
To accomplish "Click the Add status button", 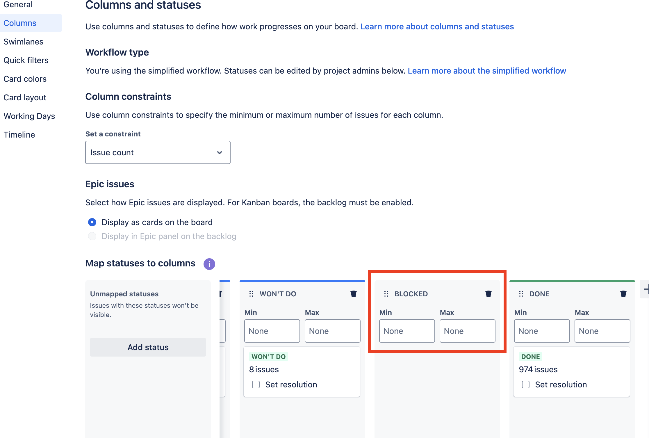I will pyautogui.click(x=148, y=347).
